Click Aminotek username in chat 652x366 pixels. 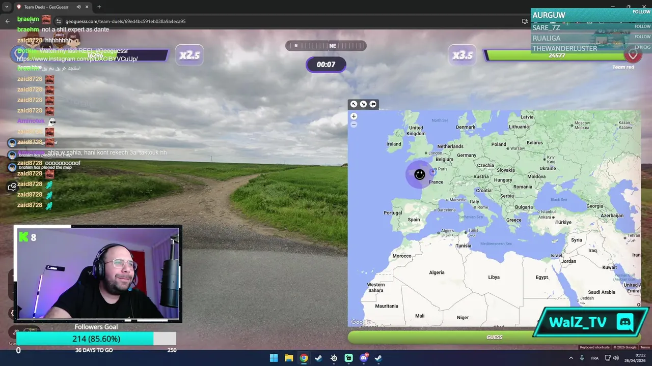point(31,121)
